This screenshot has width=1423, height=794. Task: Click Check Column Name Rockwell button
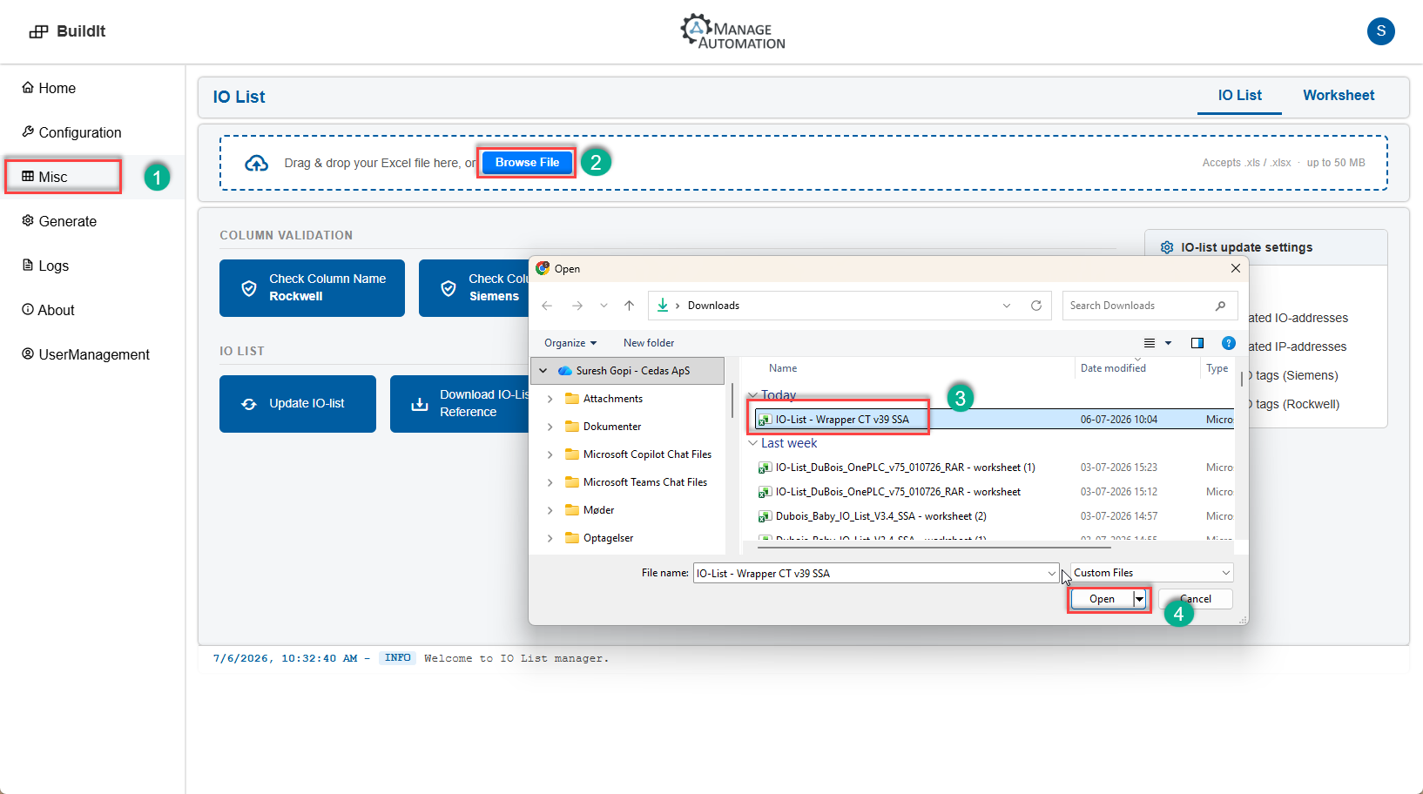pos(312,288)
